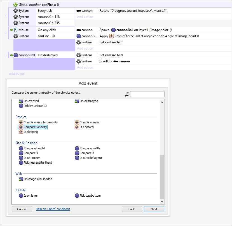Click the search input field in the dialog

[147, 94]
